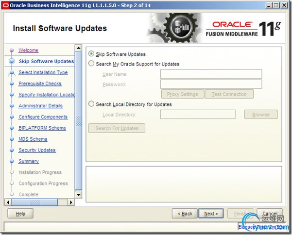
Task: Click the scroll-down arrow in steps panel
Action: click(x=79, y=195)
